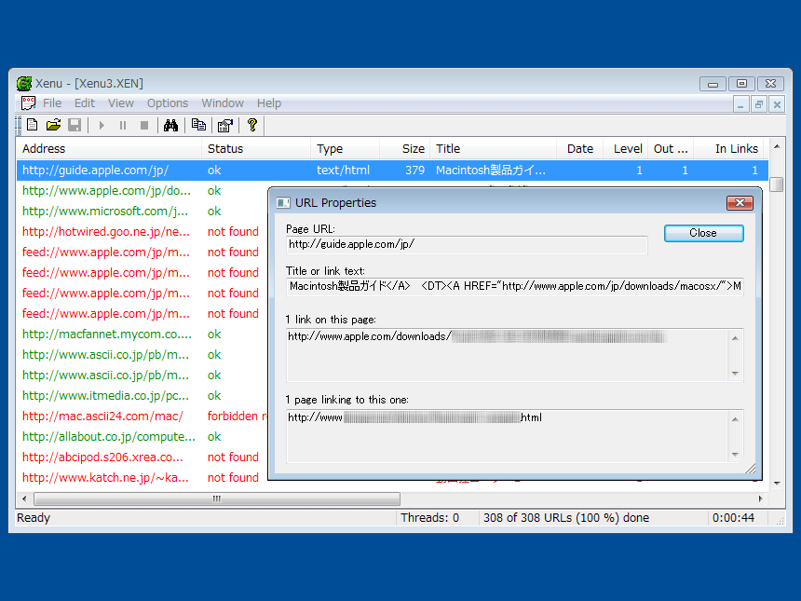Sort by the Size column header
This screenshot has width=801, height=601.
(404, 149)
